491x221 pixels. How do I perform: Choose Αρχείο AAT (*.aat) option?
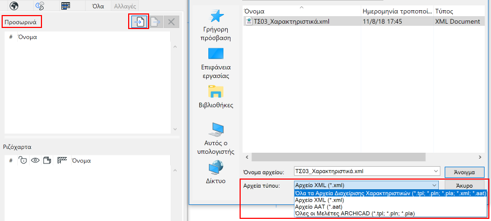click(390, 206)
